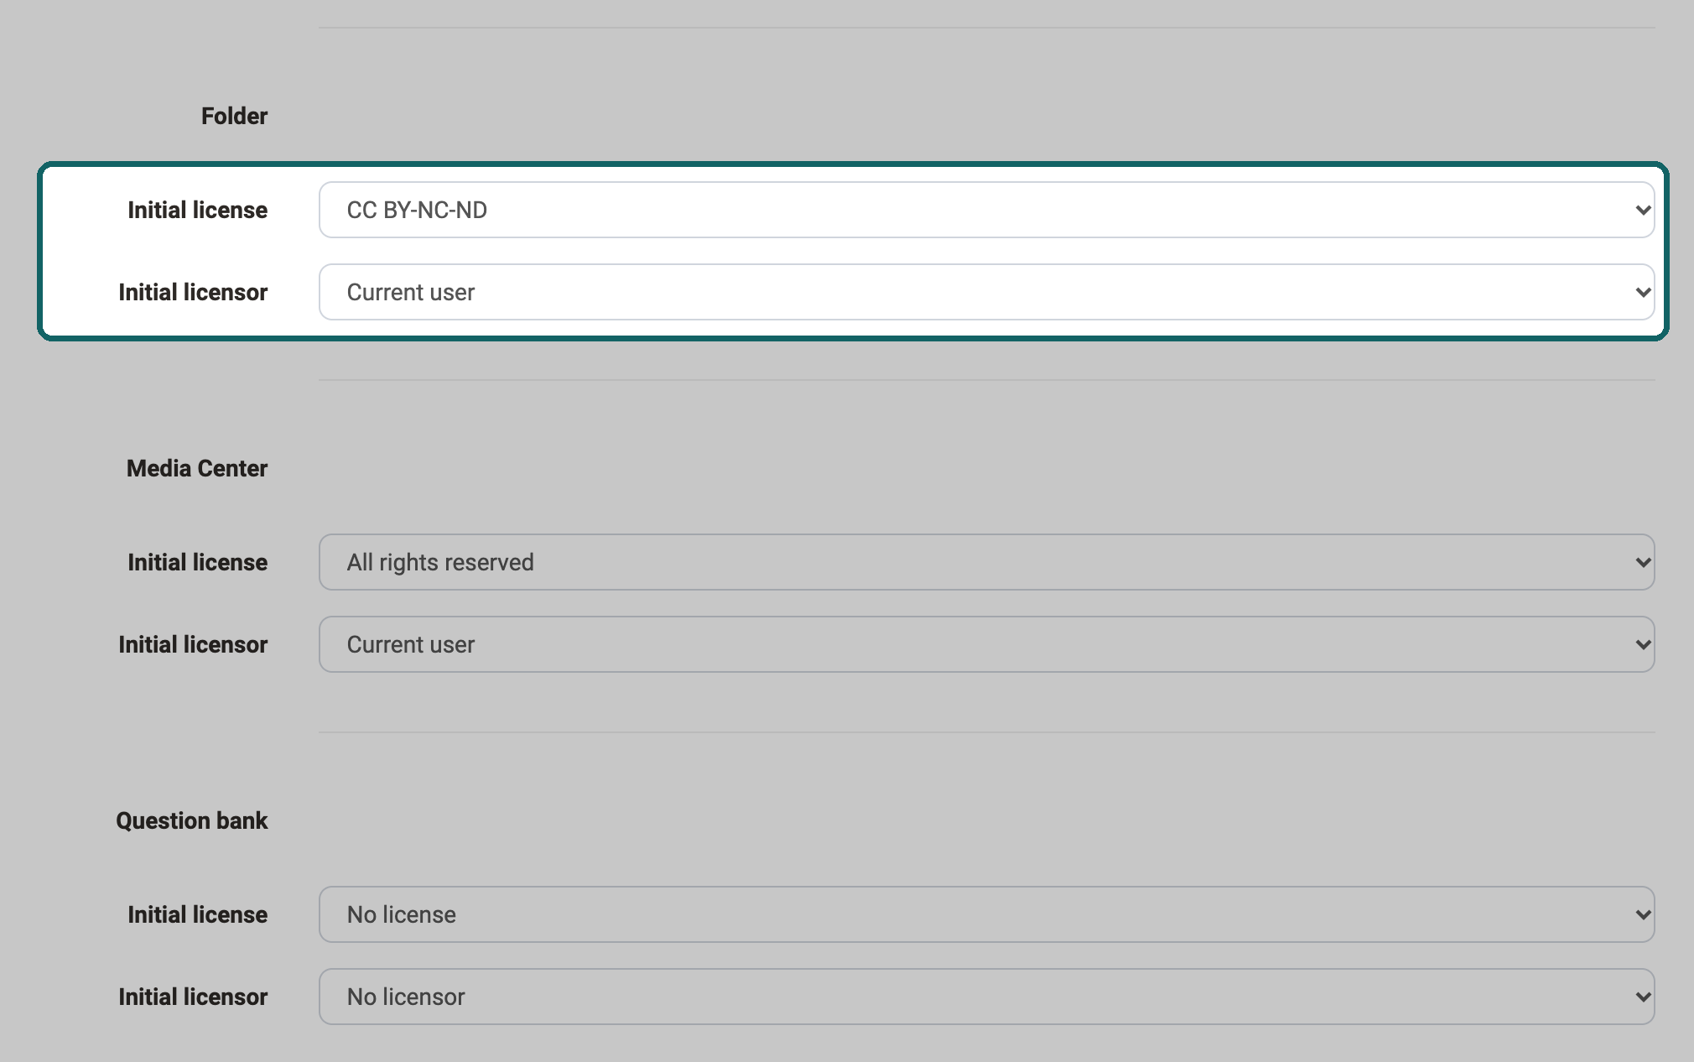Image resolution: width=1694 pixels, height=1062 pixels.
Task: Click the Folder section heading
Action: (x=234, y=116)
